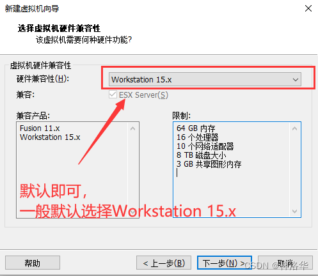The height and width of the screenshot is (276, 318).
Task: Close the New Virtual Machine wizard window
Action: [x=308, y=8]
